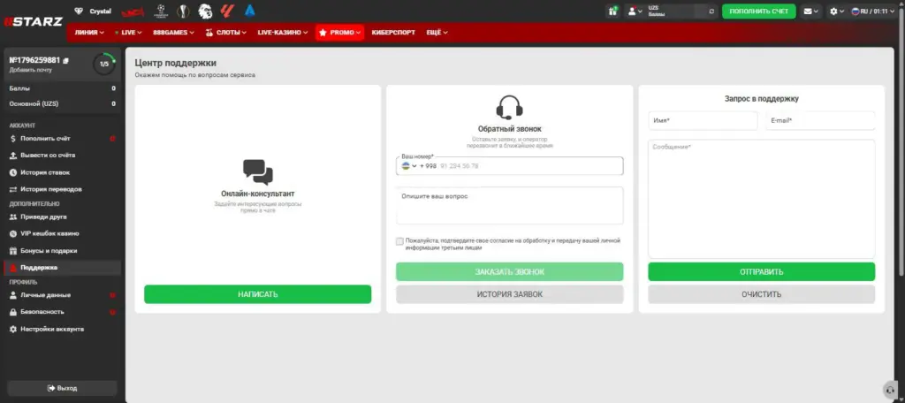The height and width of the screenshot is (403, 905).
Task: Open the Premier League lion icon
Action: [x=205, y=11]
